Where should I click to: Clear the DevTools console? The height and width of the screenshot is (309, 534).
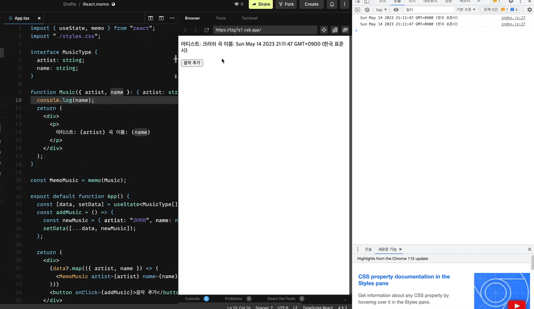(x=367, y=10)
